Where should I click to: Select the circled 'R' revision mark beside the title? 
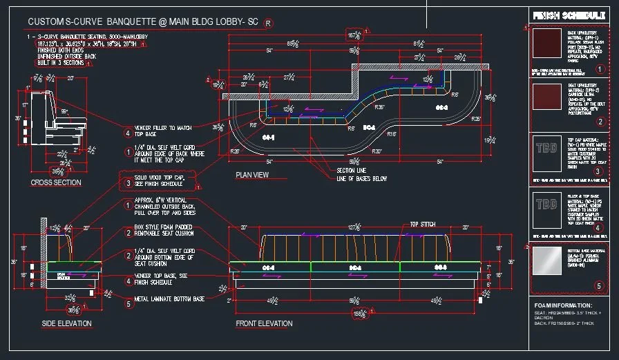click(268, 23)
